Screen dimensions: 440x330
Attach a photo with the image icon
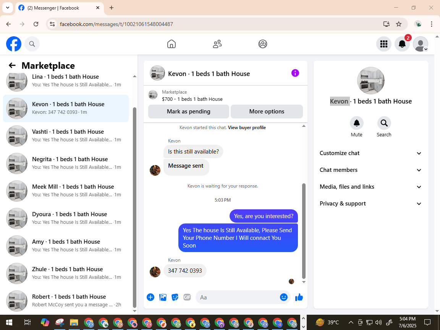coord(163,297)
